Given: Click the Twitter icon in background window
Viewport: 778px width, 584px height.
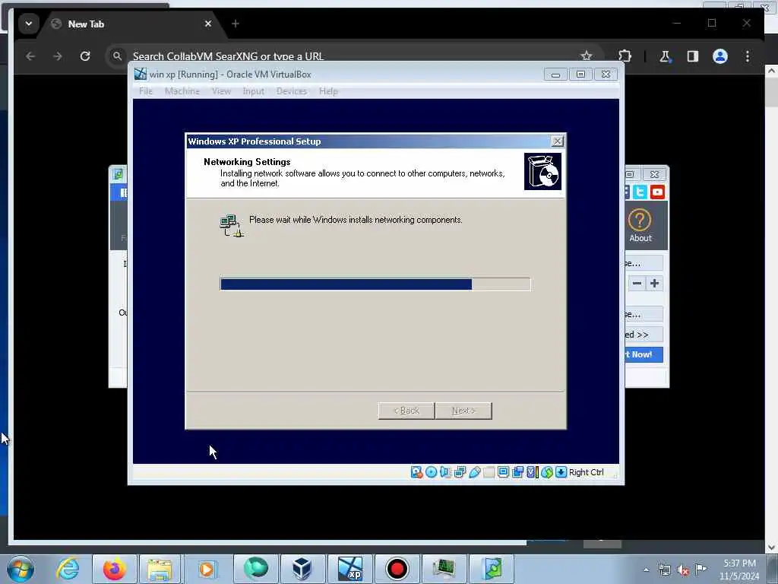Looking at the screenshot, I should click(x=640, y=192).
